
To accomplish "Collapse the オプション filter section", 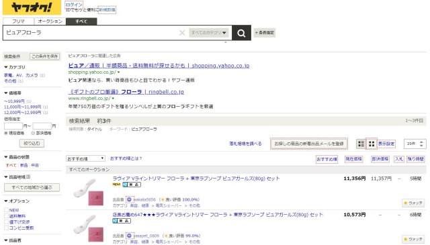I will point(17,201).
